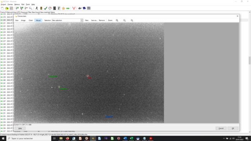Click the Open project folder icon
Image resolution: width=251 pixels, height=141 pixels.
(7, 8)
